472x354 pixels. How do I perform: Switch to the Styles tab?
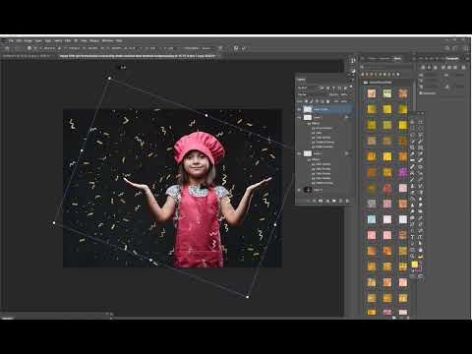point(397,58)
